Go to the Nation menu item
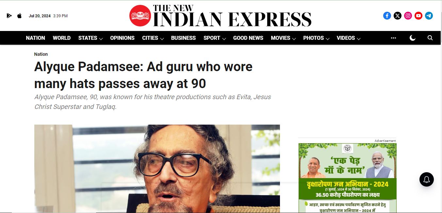 click(x=36, y=38)
